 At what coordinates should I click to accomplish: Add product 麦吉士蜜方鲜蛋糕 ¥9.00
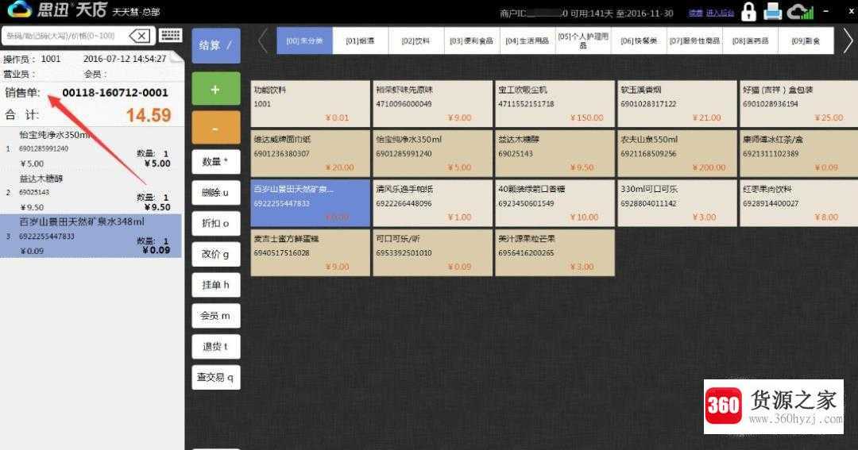tap(311, 252)
